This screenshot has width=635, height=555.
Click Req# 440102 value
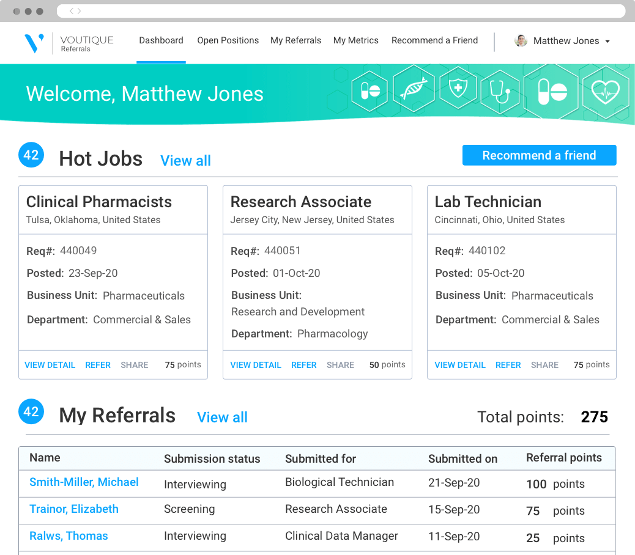pyautogui.click(x=487, y=251)
